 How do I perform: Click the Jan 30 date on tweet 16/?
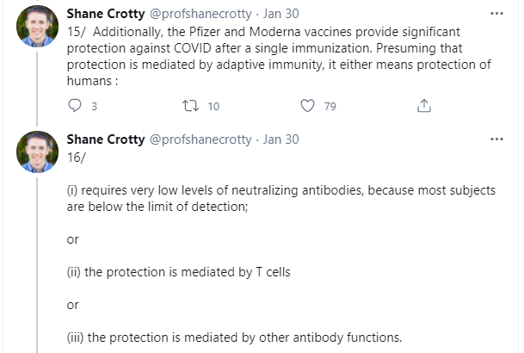[280, 139]
